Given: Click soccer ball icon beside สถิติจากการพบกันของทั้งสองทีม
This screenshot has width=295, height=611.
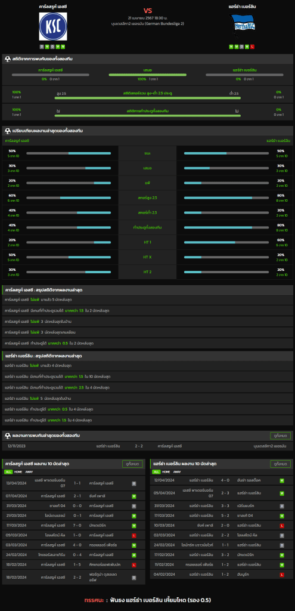Looking at the screenshot, I should click(7, 59).
